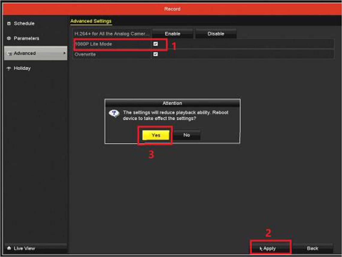Click the Advanced settings sidebar icon

tap(9, 54)
